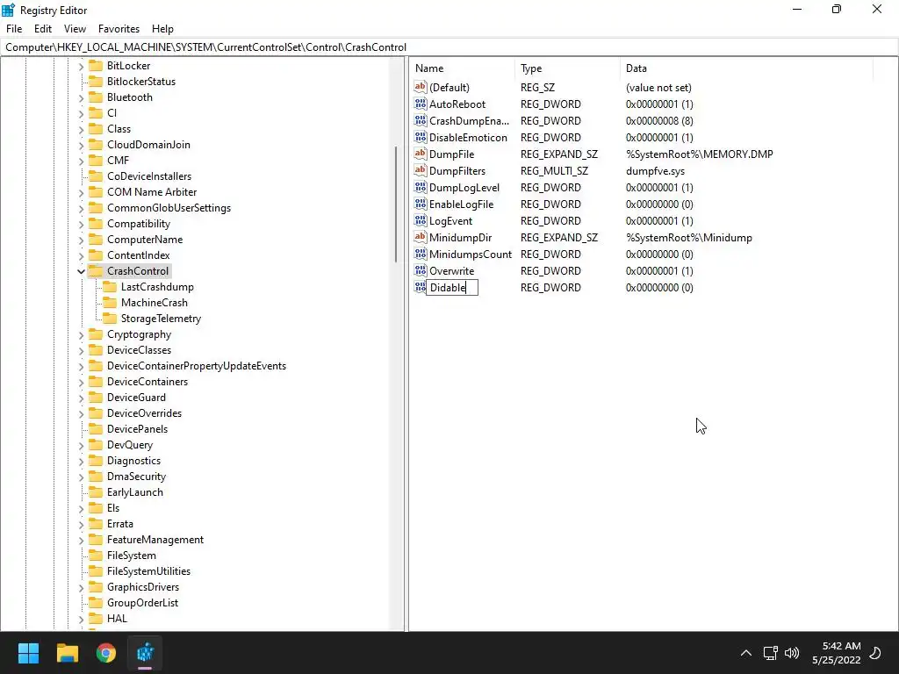Sort values by Name column
Image resolution: width=899 pixels, height=674 pixels.
(462, 68)
